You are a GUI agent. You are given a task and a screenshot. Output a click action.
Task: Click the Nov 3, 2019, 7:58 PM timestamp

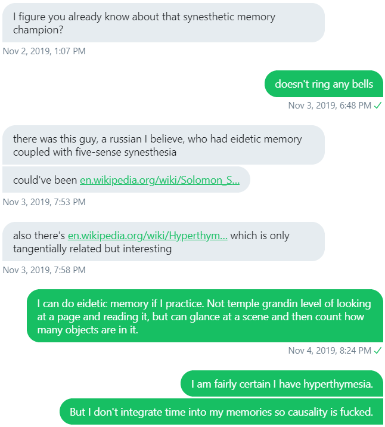click(x=44, y=270)
